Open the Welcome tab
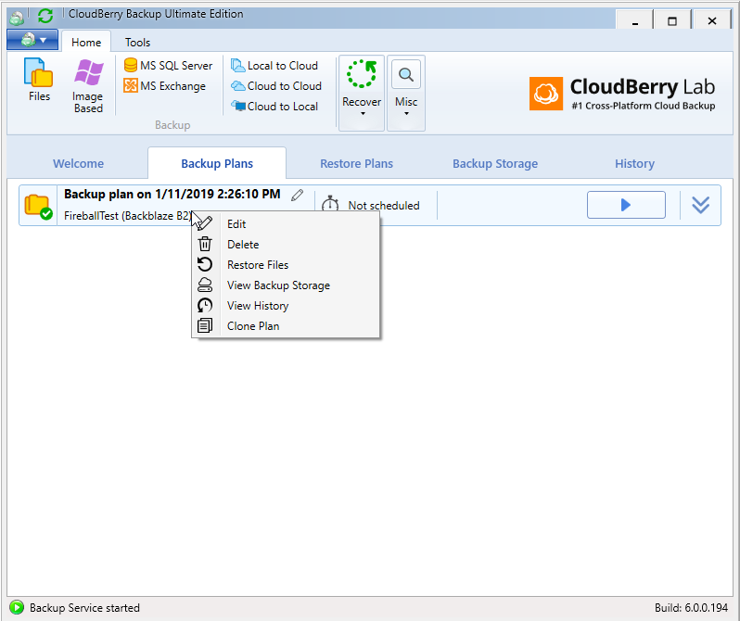740x621 pixels. click(x=78, y=163)
